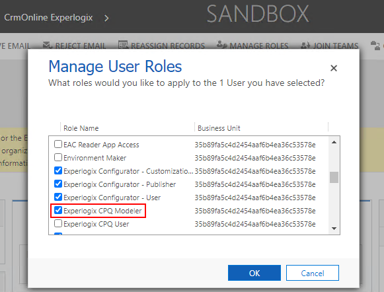The height and width of the screenshot is (292, 384).
Task: Select the Experlogix Configurator - Publisher role text
Action: tap(120, 184)
